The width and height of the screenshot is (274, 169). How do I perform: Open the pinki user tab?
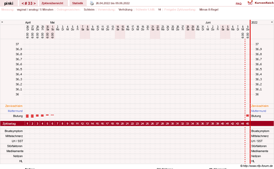[9, 3]
